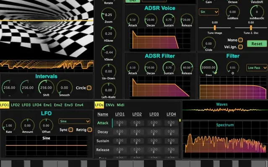
Task: Click the Name column header
Action: (x=103, y=114)
